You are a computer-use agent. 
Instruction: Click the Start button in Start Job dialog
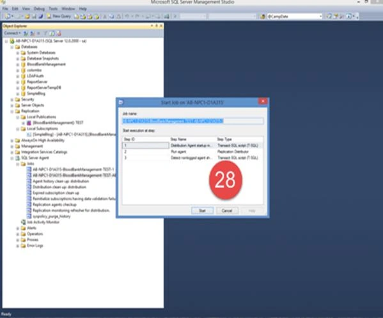tap(202, 211)
